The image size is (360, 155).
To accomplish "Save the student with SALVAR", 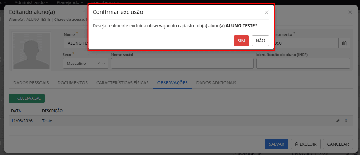I will click(277, 144).
